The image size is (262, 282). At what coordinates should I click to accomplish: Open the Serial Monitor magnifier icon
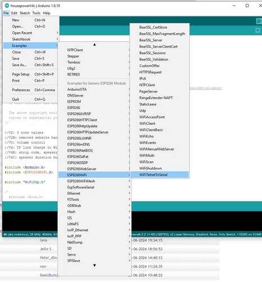click(x=259, y=21)
